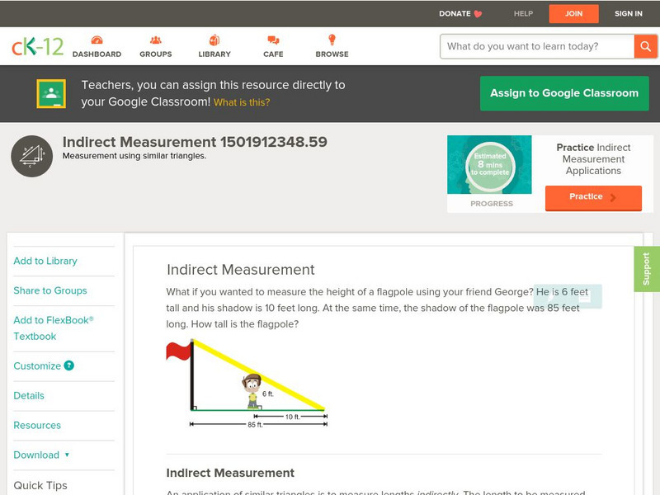Open the Cafe chat bubbles icon

point(273,40)
